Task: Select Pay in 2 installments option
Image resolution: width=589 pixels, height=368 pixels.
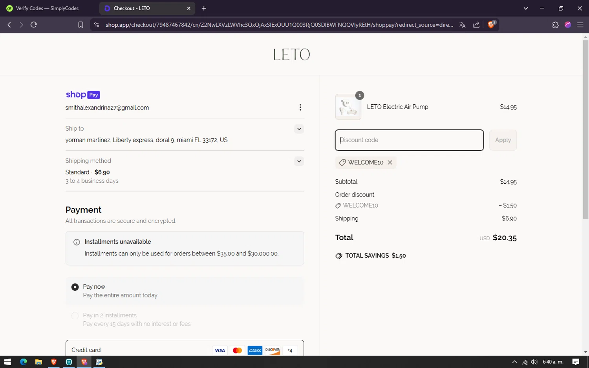Action: tap(75, 316)
